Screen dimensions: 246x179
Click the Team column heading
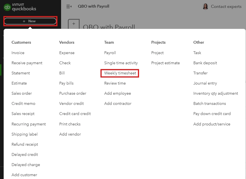point(109,43)
